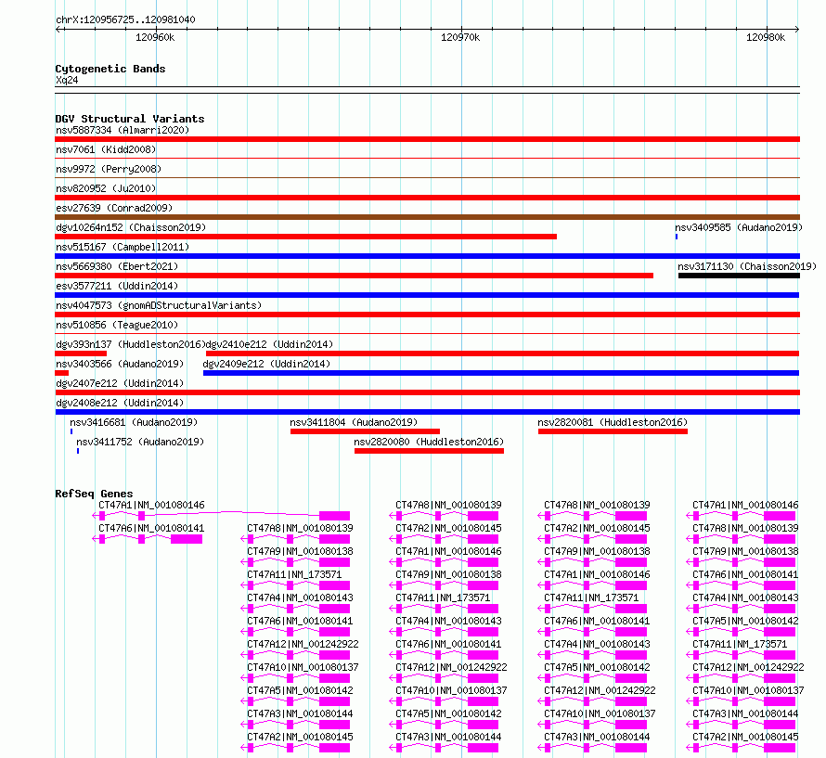This screenshot has width=826, height=758.
Task: Click the nsv9972 (Perry2008) label
Action: pyautogui.click(x=109, y=169)
